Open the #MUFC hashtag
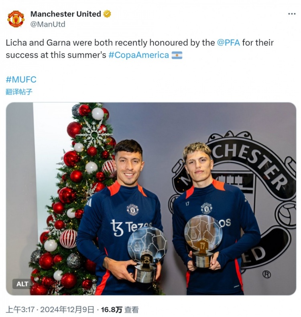Image resolution: width=301 pixels, height=317 pixels. coord(21,80)
